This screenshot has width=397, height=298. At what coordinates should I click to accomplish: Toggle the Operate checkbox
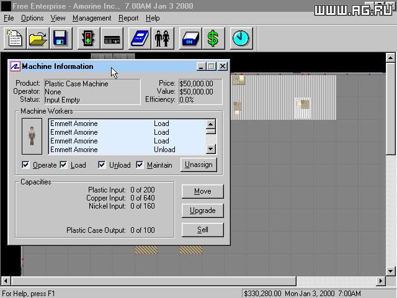tap(25, 165)
